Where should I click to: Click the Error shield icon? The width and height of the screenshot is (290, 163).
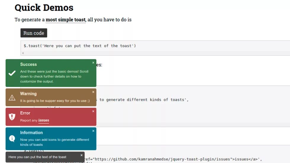[x=12, y=117]
